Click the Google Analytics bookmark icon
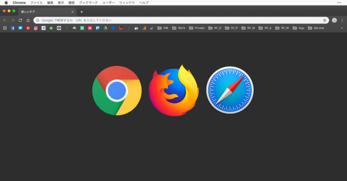The height and width of the screenshot is (181, 347). coord(144,28)
